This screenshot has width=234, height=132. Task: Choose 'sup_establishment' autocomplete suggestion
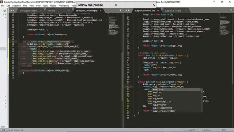pos(176,108)
